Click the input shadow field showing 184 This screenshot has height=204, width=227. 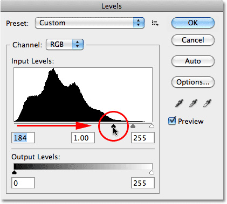click(x=23, y=138)
